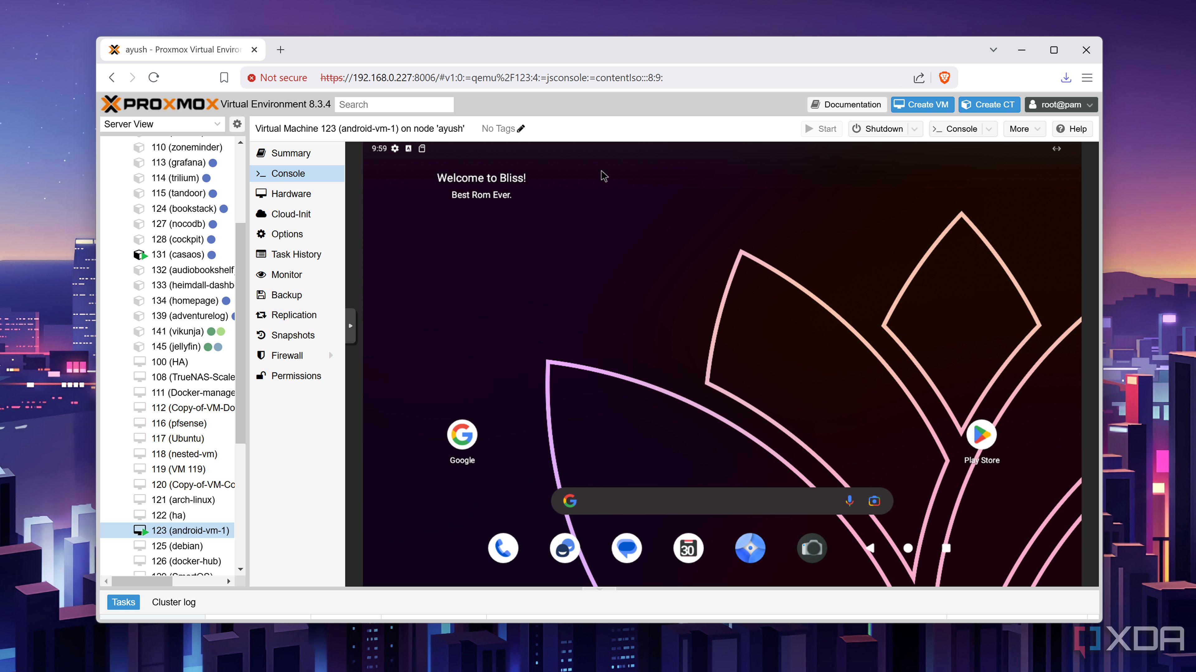1196x672 pixels.
Task: Toggle the console fullscreen arrows icon
Action: point(1056,148)
